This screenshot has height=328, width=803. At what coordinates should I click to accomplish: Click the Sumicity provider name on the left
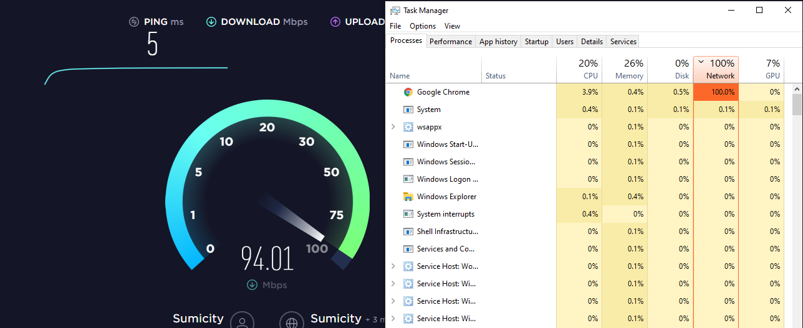pos(198,319)
